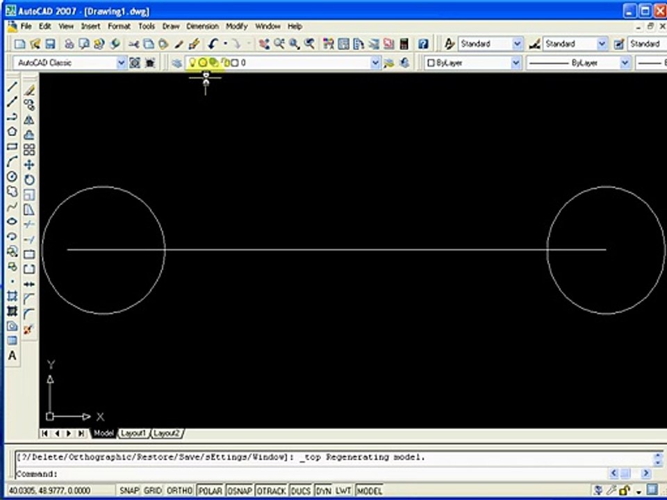This screenshot has height=500, width=667.
Task: Click the Array modify tool
Action: coord(29,150)
